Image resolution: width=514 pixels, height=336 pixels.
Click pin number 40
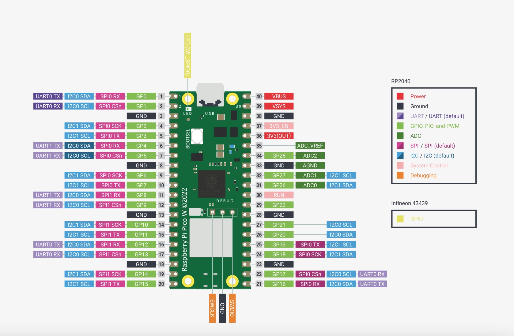259,96
